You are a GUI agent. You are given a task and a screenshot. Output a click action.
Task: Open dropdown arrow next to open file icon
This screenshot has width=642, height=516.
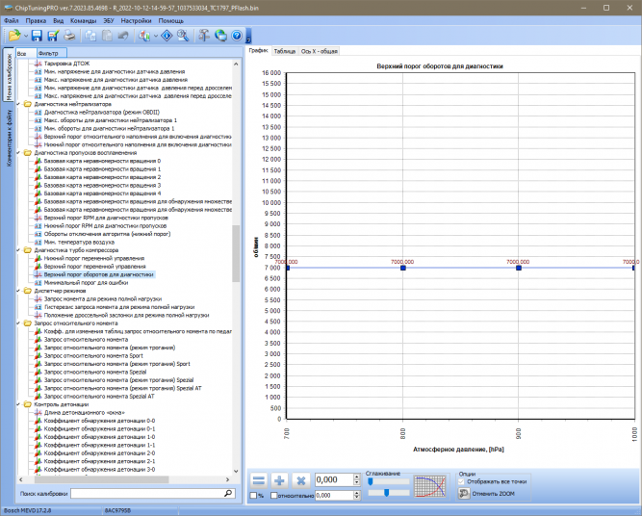click(25, 36)
